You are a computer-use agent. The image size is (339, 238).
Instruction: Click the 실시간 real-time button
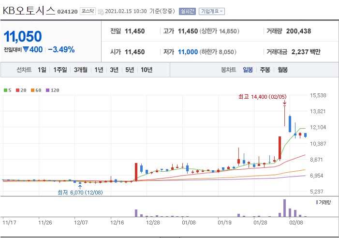point(187,11)
